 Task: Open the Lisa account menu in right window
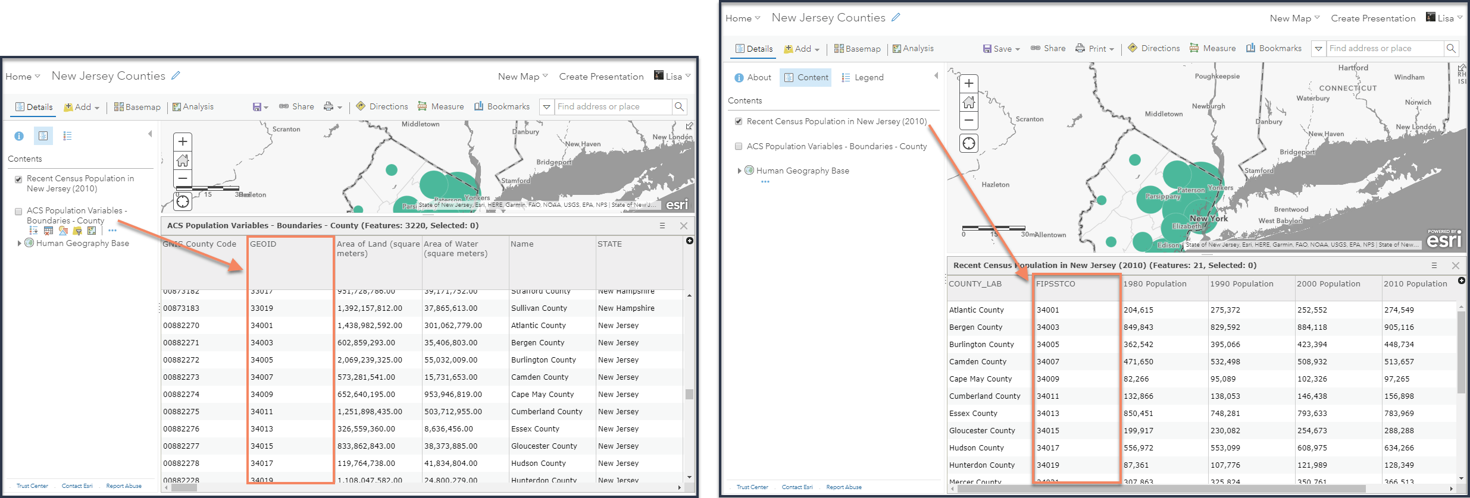point(1444,18)
